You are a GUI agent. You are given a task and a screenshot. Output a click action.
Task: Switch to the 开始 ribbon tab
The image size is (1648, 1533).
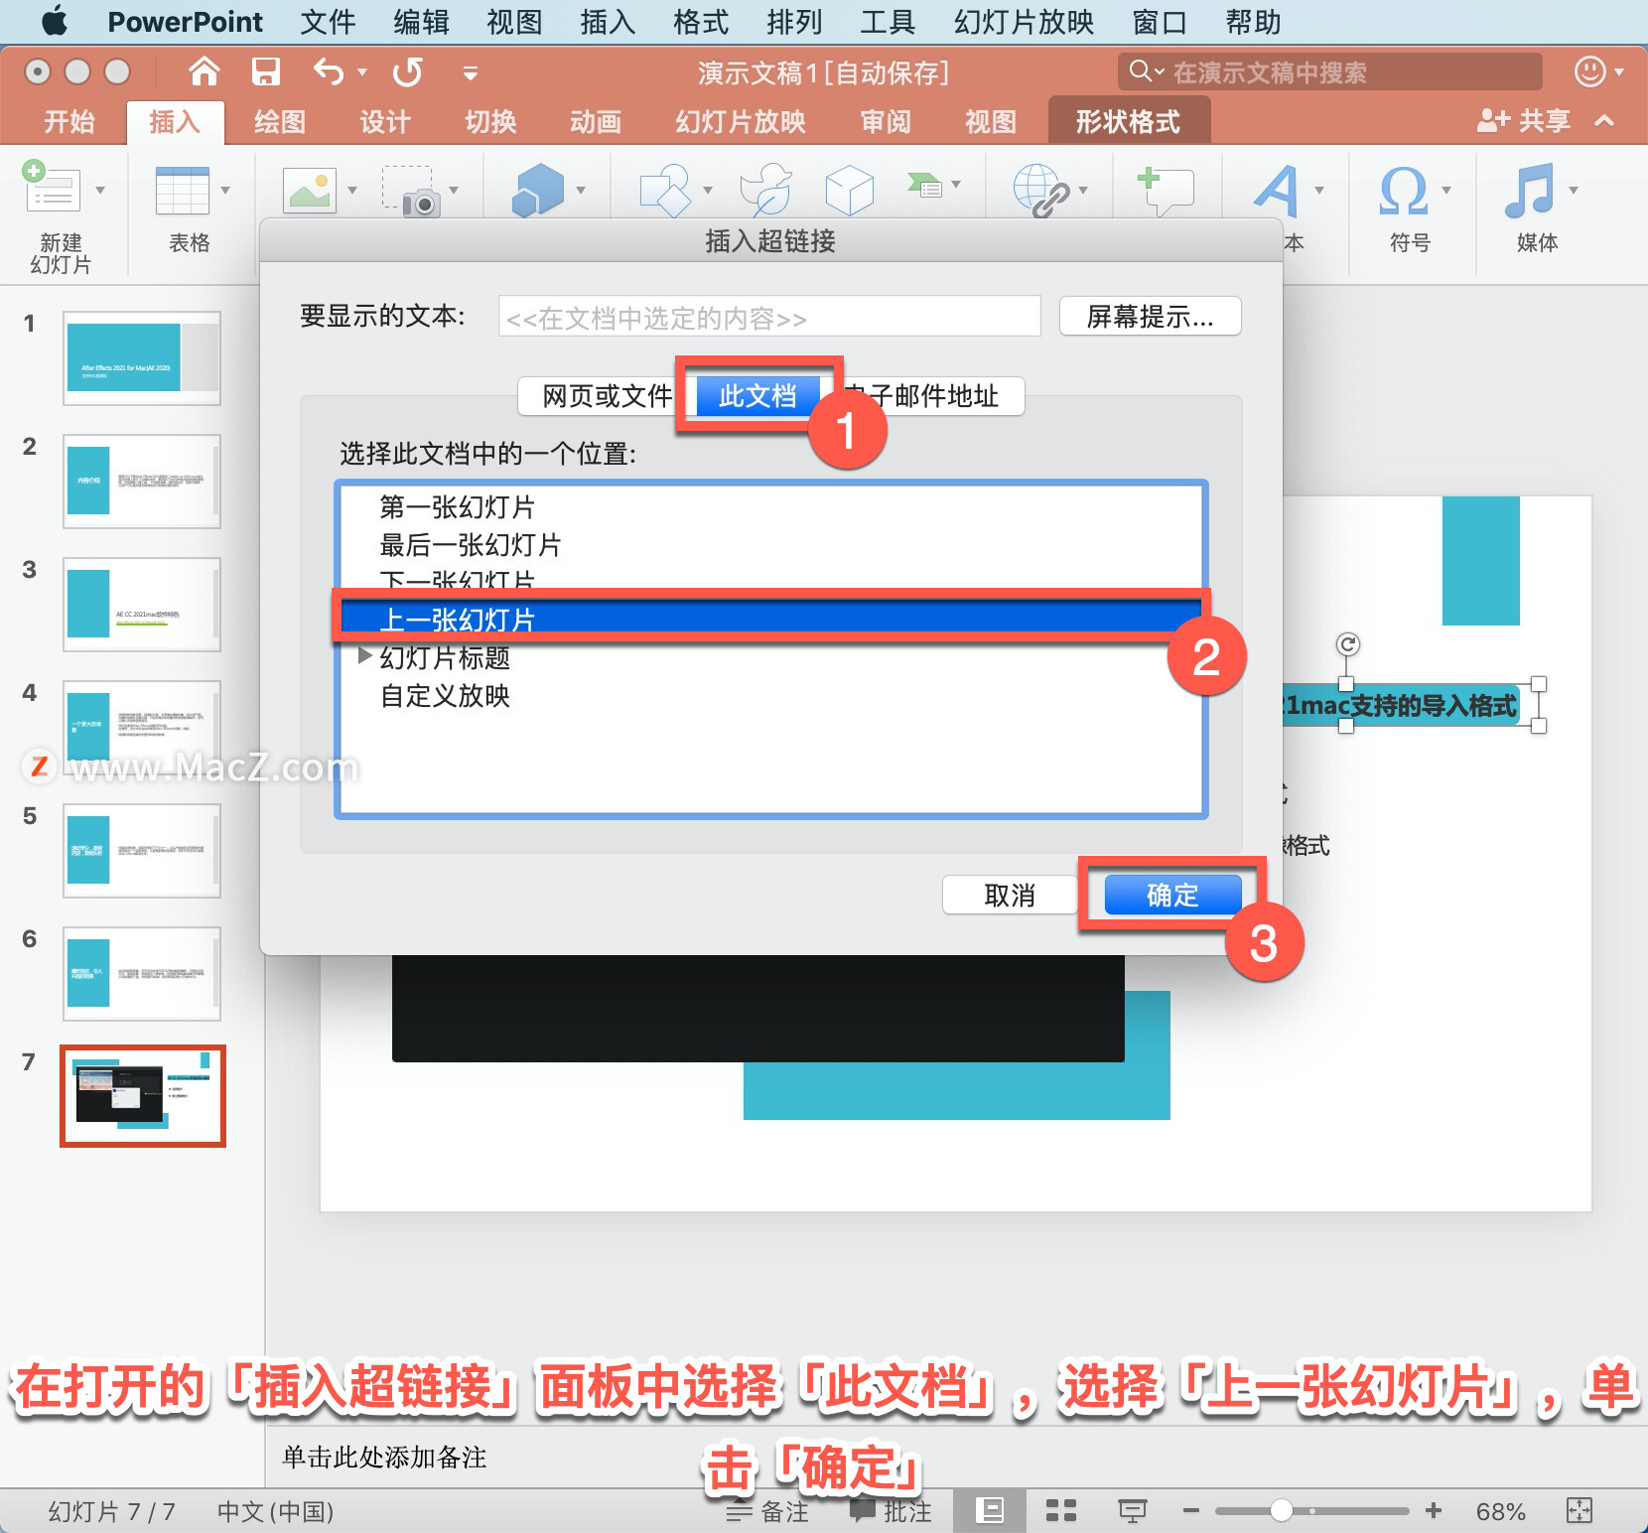pyautogui.click(x=69, y=122)
